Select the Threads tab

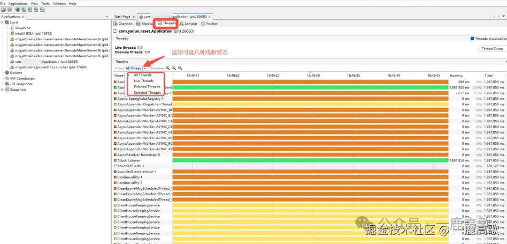(x=167, y=23)
